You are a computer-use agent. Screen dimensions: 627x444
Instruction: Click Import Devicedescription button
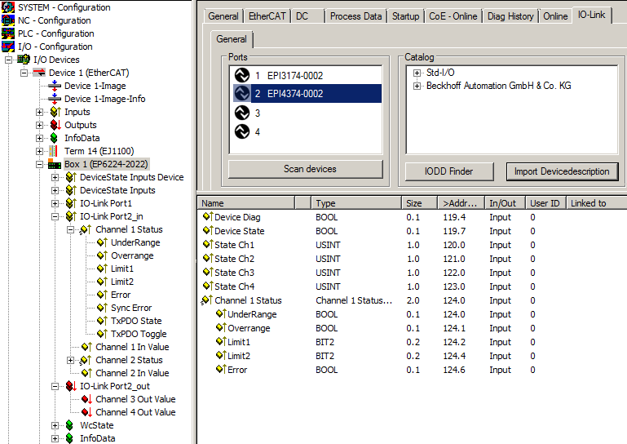tap(562, 171)
